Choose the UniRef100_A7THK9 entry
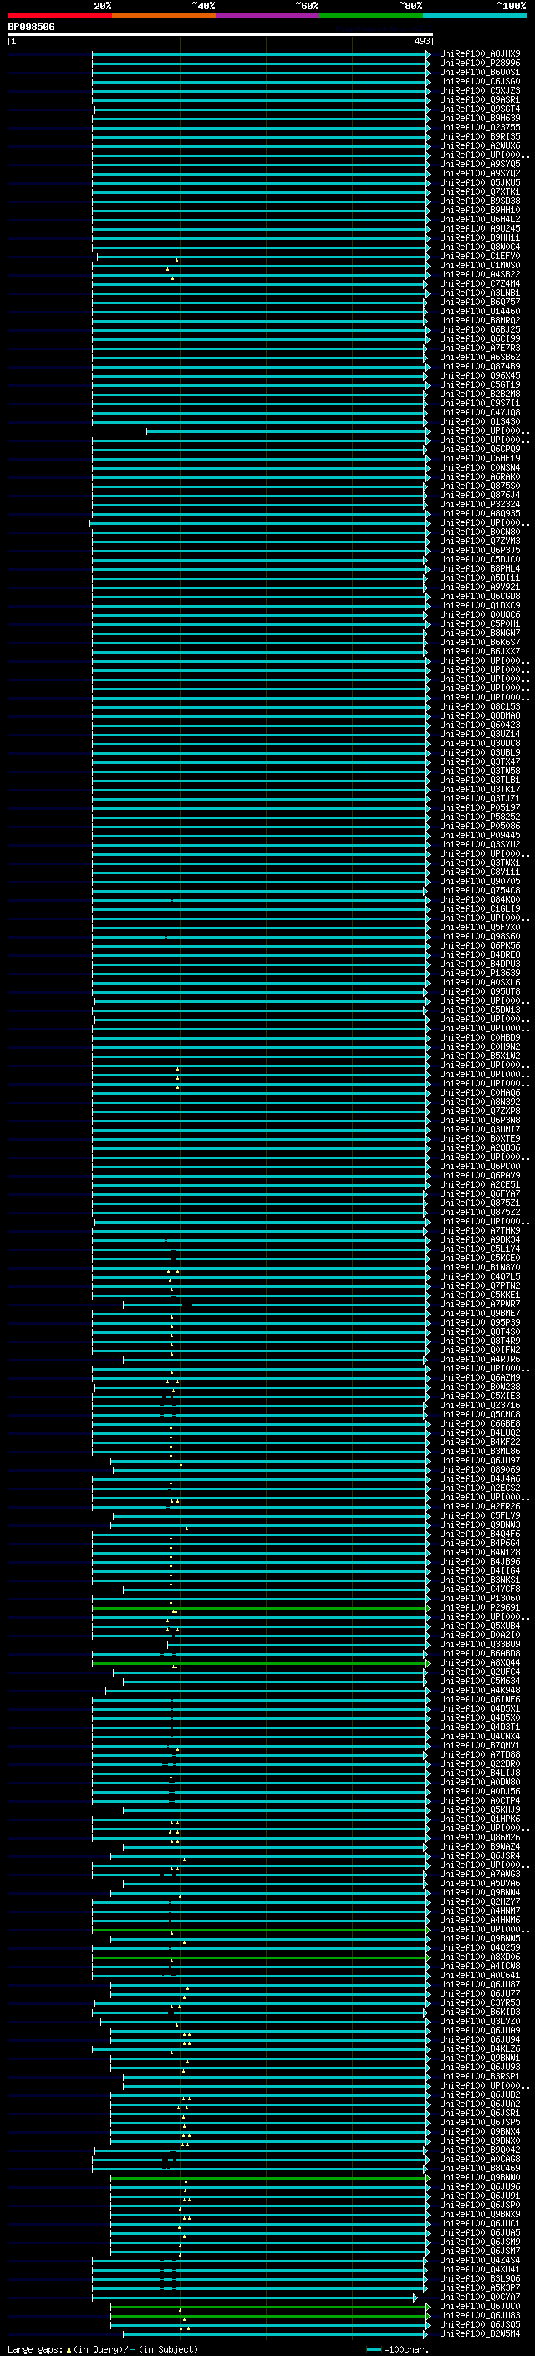 click(480, 1230)
